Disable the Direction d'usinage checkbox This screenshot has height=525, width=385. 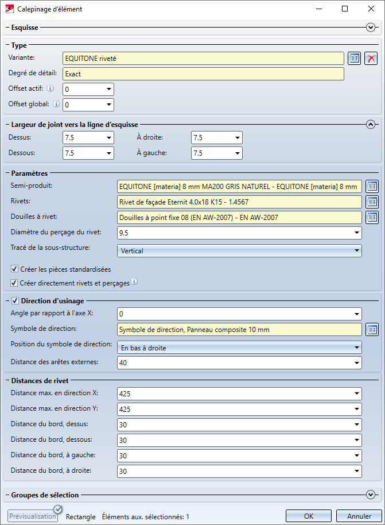coord(14,300)
